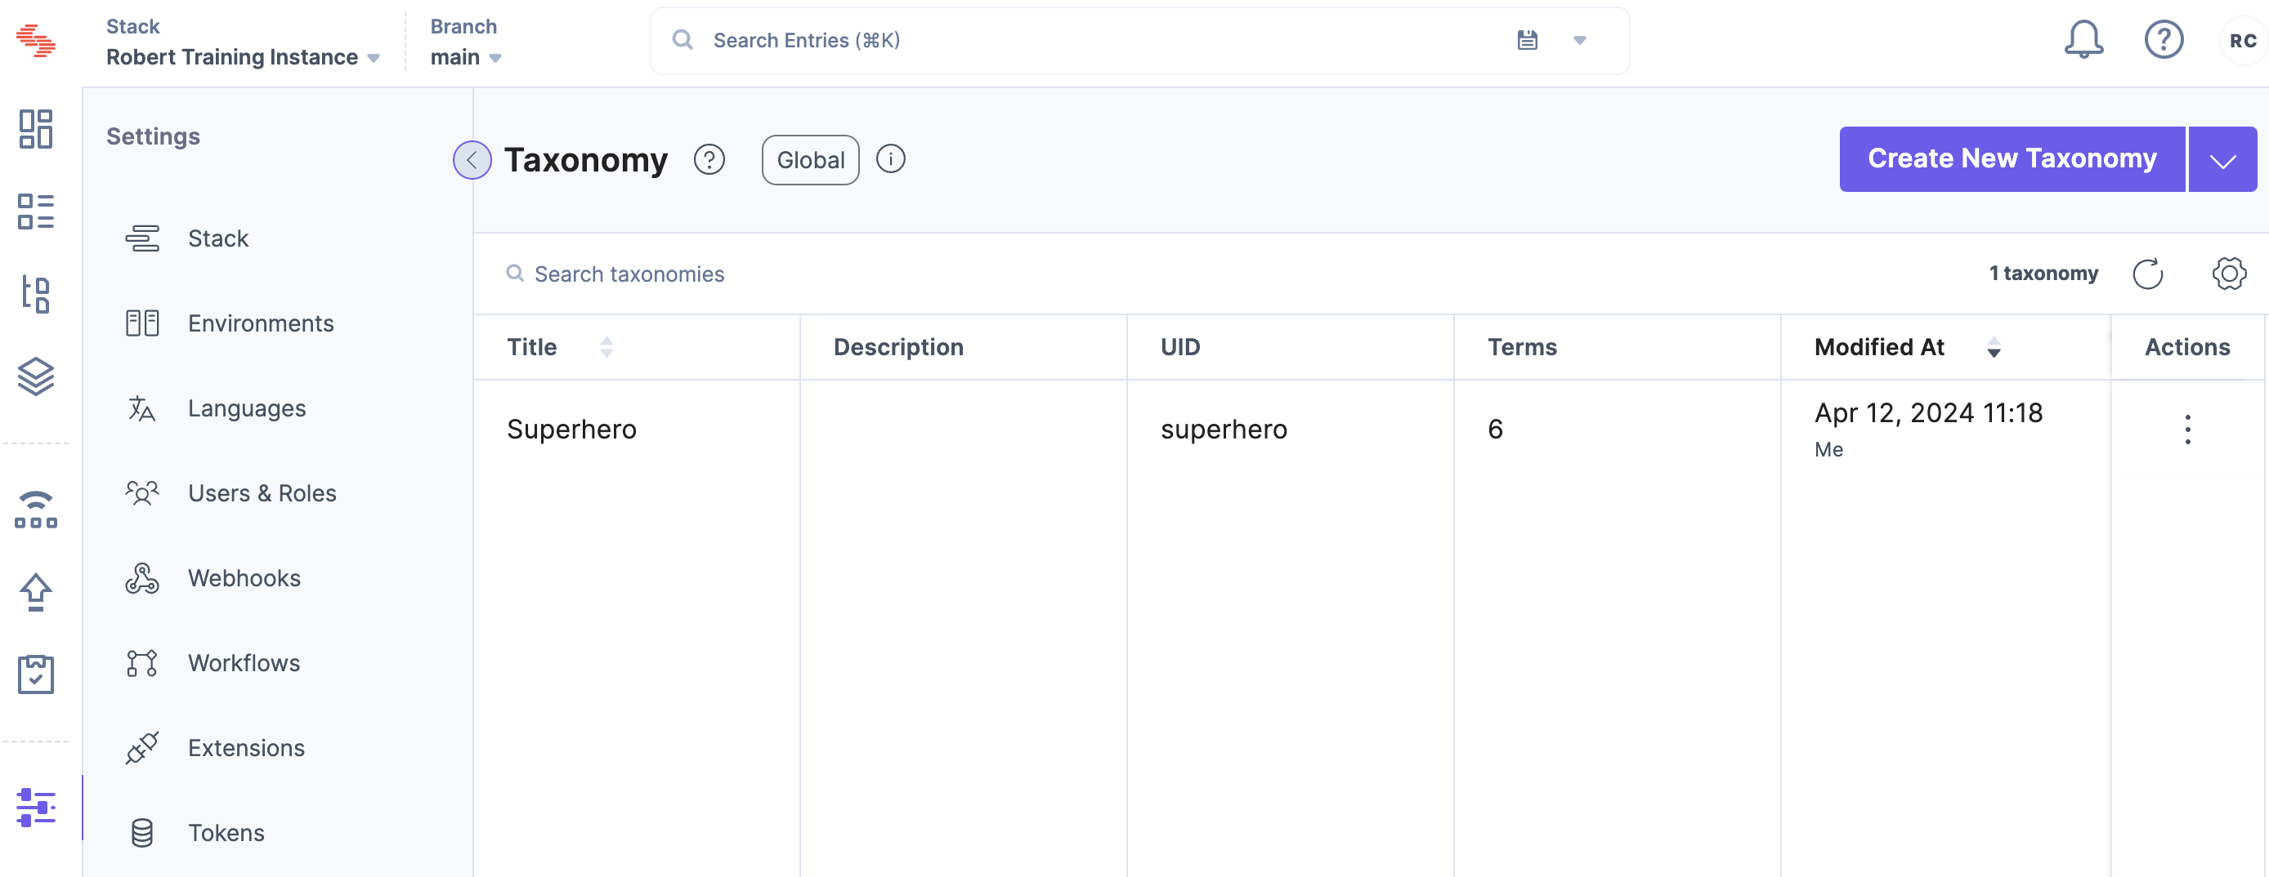Click the Global badge button

point(809,160)
